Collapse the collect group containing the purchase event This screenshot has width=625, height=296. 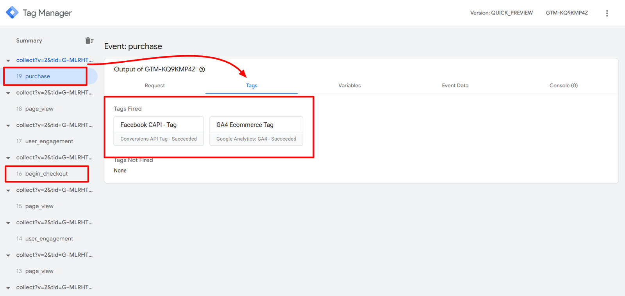8,60
